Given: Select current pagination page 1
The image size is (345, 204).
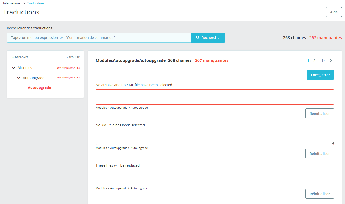Looking at the screenshot, I should click(x=308, y=61).
